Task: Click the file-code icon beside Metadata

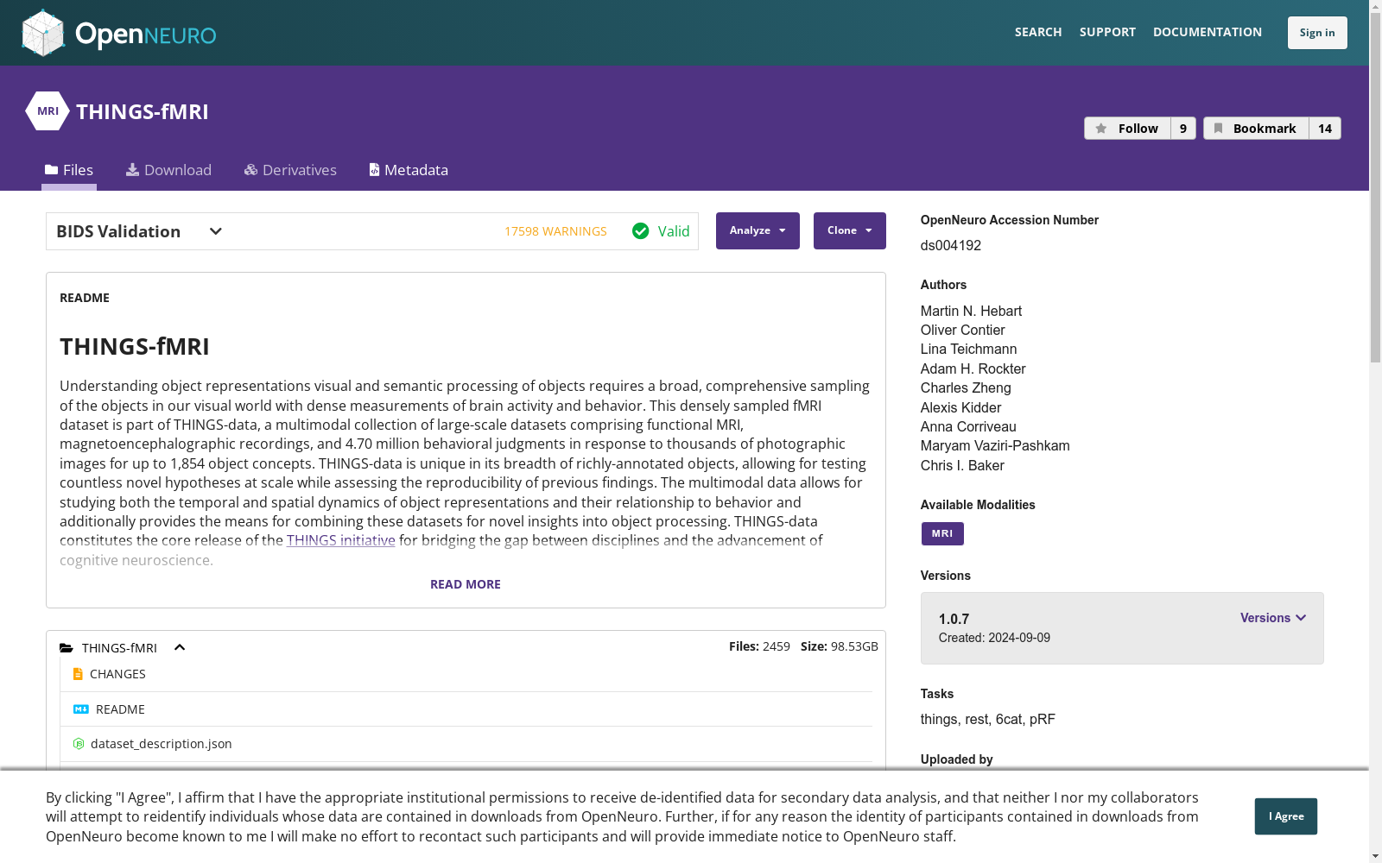Action: click(x=374, y=170)
